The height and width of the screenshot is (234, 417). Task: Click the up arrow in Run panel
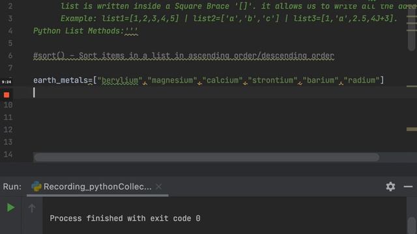pos(32,208)
